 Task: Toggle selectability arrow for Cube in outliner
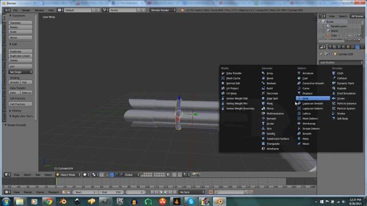[x=354, y=35]
